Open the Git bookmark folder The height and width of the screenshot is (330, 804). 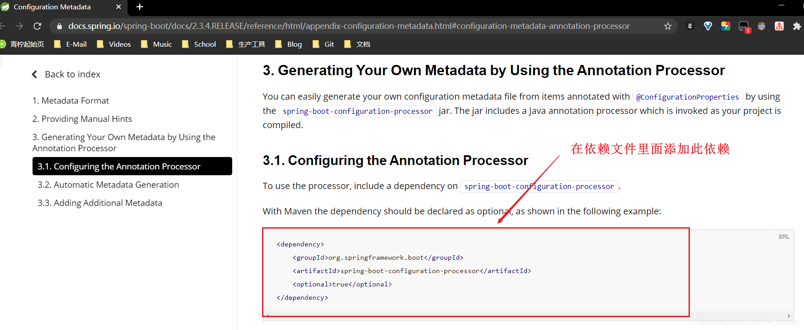(324, 44)
